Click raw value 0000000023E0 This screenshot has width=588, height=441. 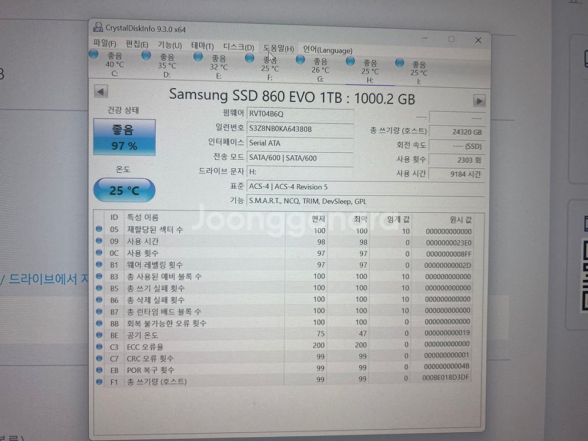(x=449, y=243)
